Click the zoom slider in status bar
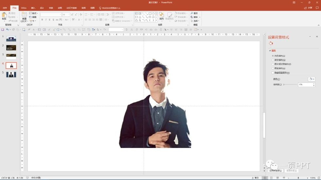This screenshot has height=180, width=321. coord(298,178)
